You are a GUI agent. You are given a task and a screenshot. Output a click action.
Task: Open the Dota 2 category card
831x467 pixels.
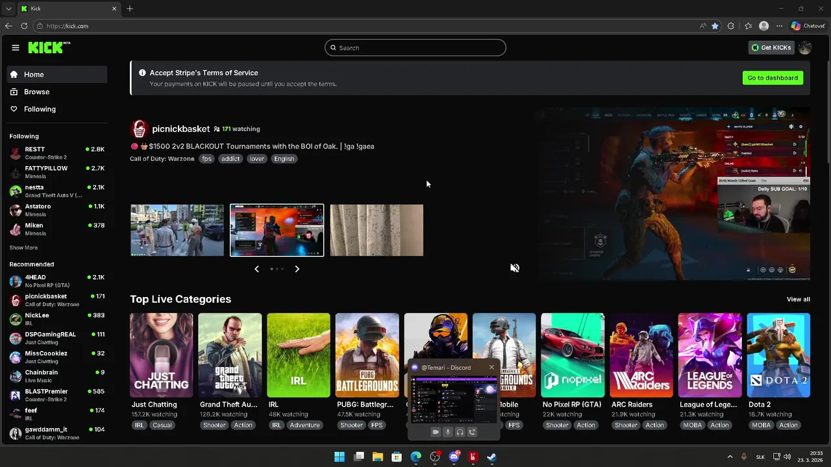(x=778, y=371)
